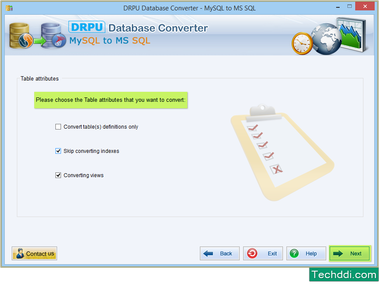
Task: Maximize the Database Converter window
Action: point(349,6)
